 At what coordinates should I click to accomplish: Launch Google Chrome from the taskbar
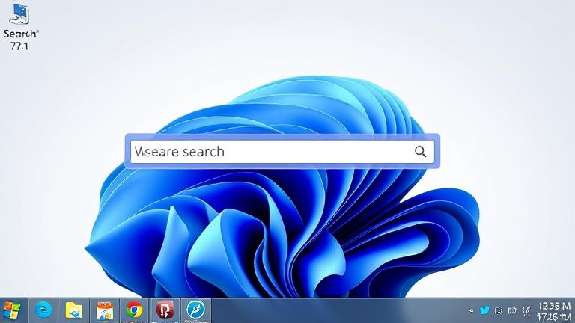(134, 310)
